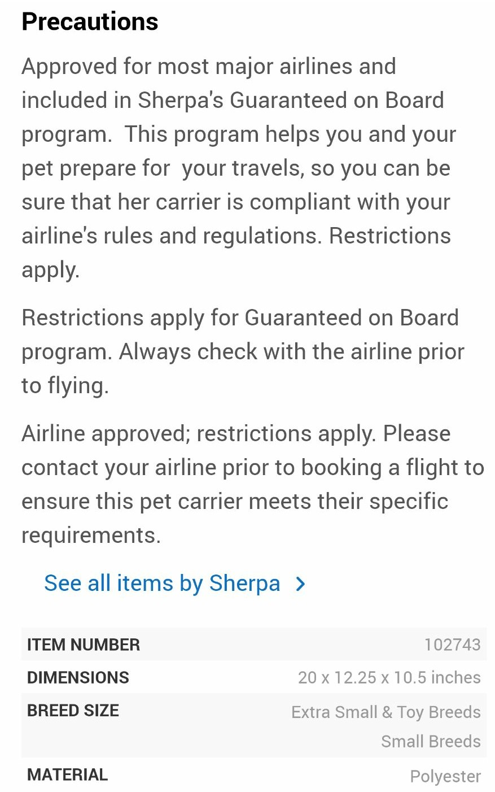Viewport: 495px width, 792px height.
Task: Click the Guaranteed on Board restrictions paragraph
Action: point(243,352)
